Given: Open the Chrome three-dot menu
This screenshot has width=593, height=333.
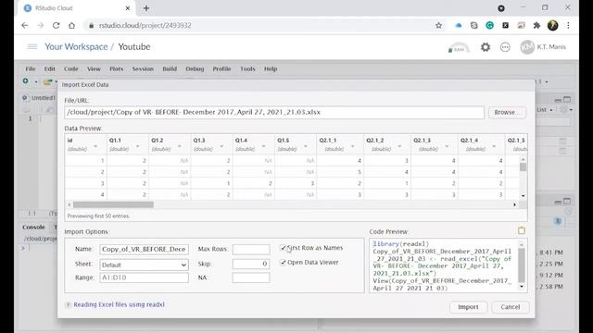Looking at the screenshot, I should (x=568, y=25).
